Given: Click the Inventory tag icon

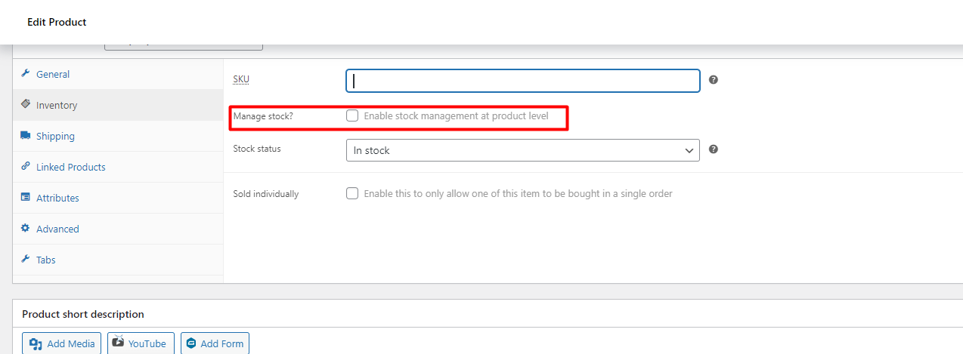Looking at the screenshot, I should click(x=26, y=104).
